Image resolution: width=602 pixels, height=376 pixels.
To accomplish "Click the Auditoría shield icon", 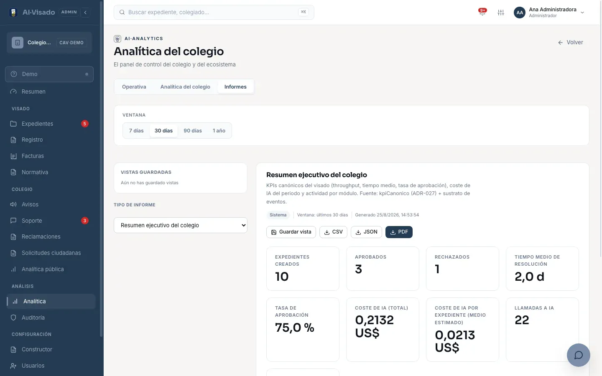I will click(13, 318).
